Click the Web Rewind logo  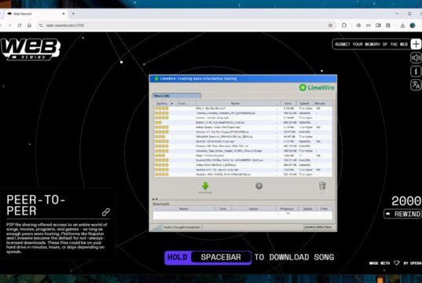pos(31,49)
